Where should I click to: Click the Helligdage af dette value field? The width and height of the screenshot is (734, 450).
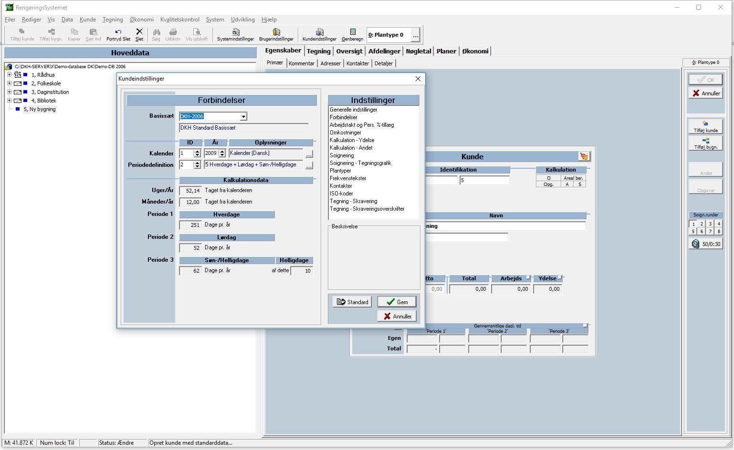click(302, 271)
